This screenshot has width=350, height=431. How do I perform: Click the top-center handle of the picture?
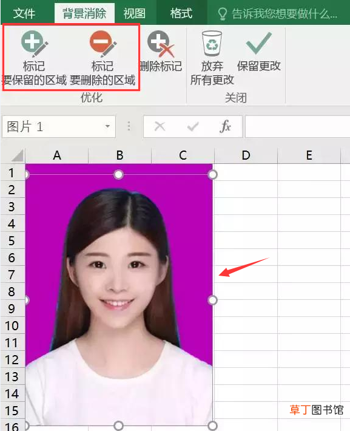point(118,174)
